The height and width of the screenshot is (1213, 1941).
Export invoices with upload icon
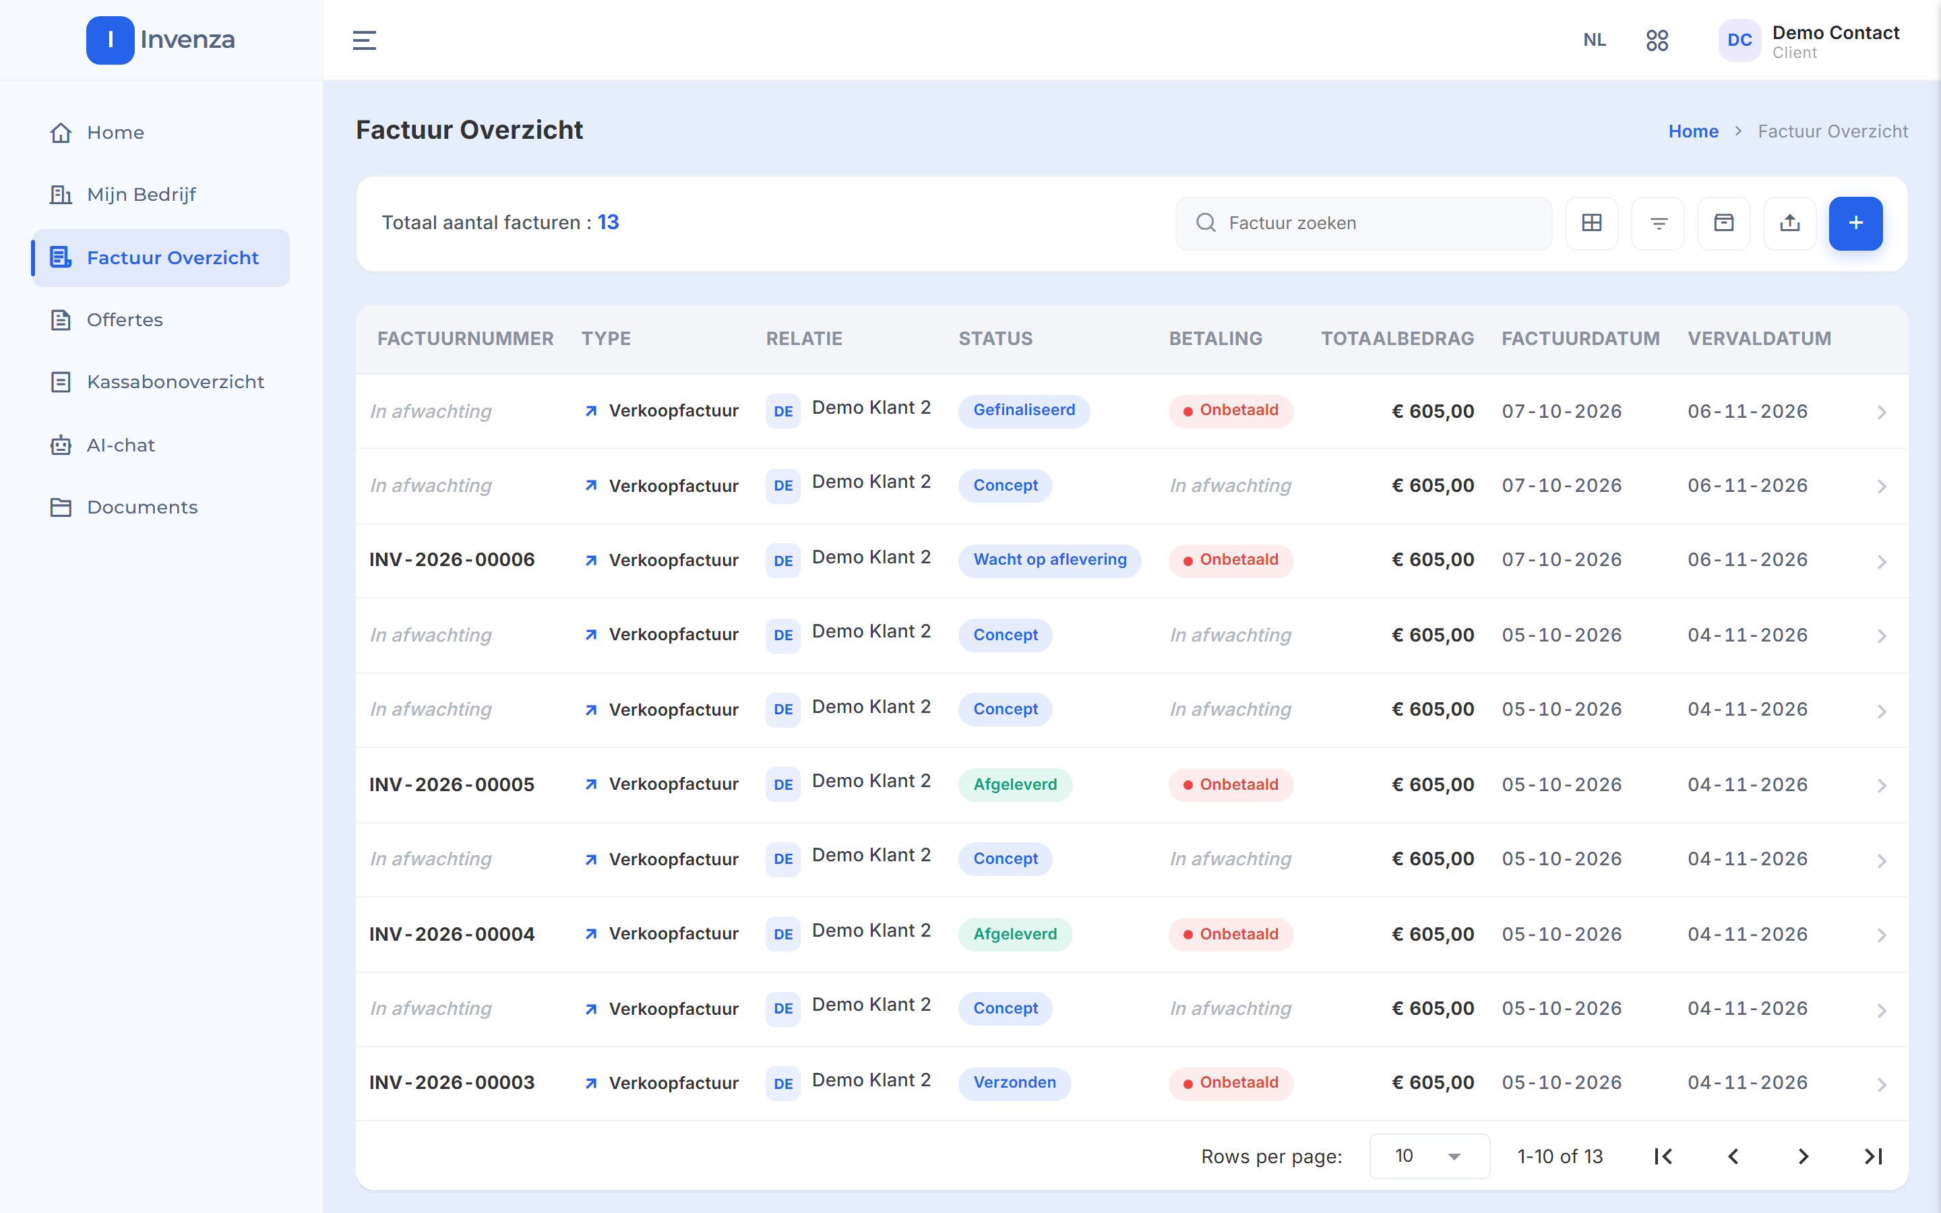(x=1789, y=223)
